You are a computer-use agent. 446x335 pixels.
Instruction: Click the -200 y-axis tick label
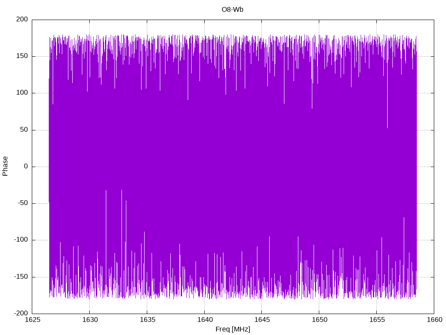pos(21,313)
